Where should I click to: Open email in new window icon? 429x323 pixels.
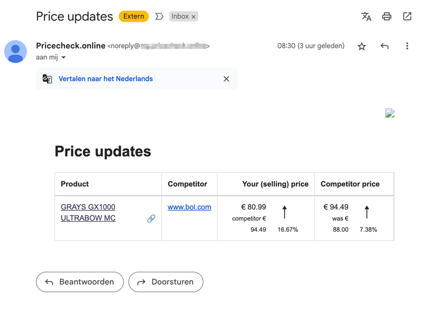407,16
